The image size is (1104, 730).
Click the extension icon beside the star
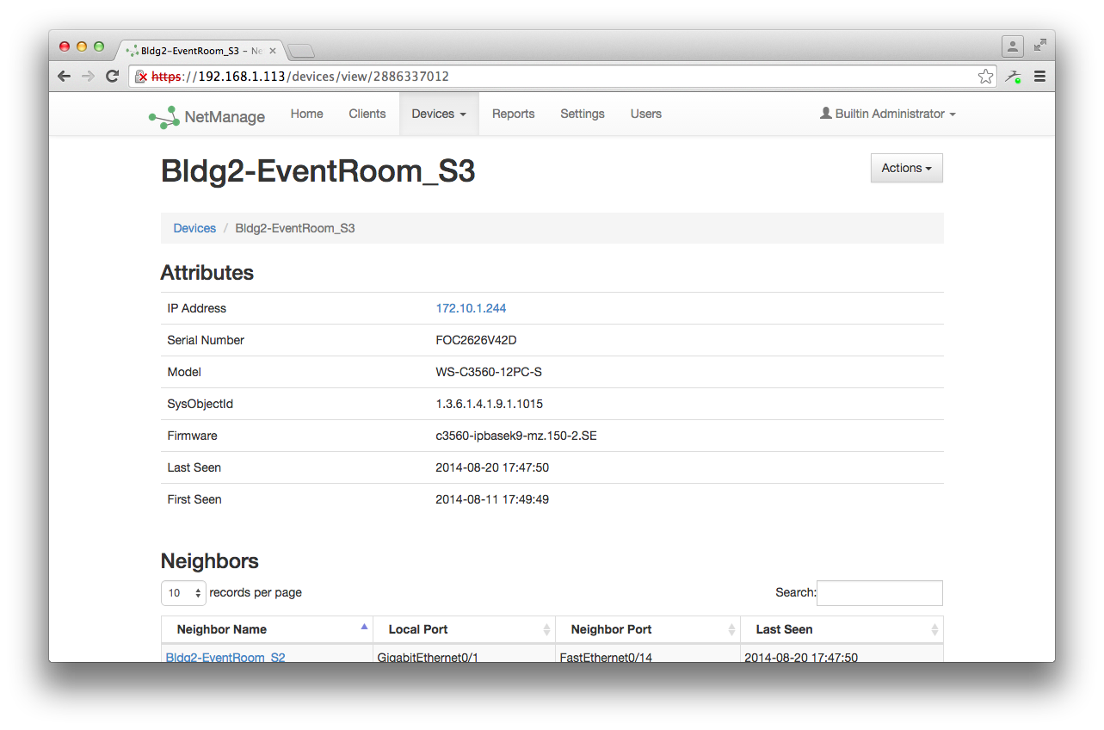[x=1014, y=77]
